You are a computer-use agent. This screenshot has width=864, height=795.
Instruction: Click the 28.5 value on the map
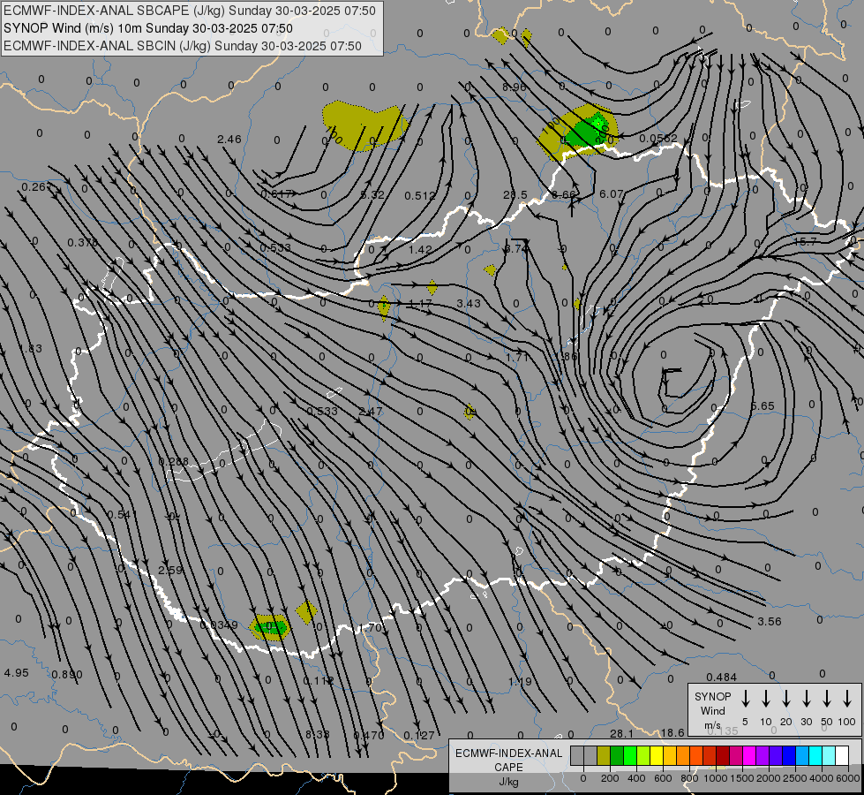click(x=515, y=194)
